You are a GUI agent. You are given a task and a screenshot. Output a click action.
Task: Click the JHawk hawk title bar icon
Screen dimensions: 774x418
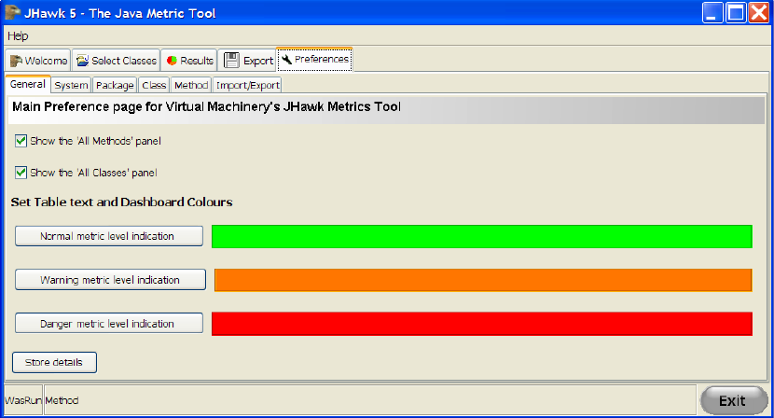[x=12, y=12]
